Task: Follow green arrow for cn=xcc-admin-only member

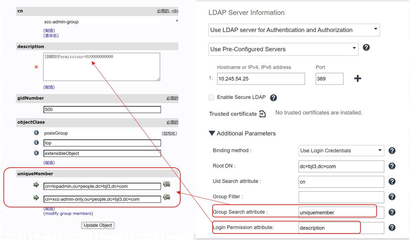Action: click(36, 197)
